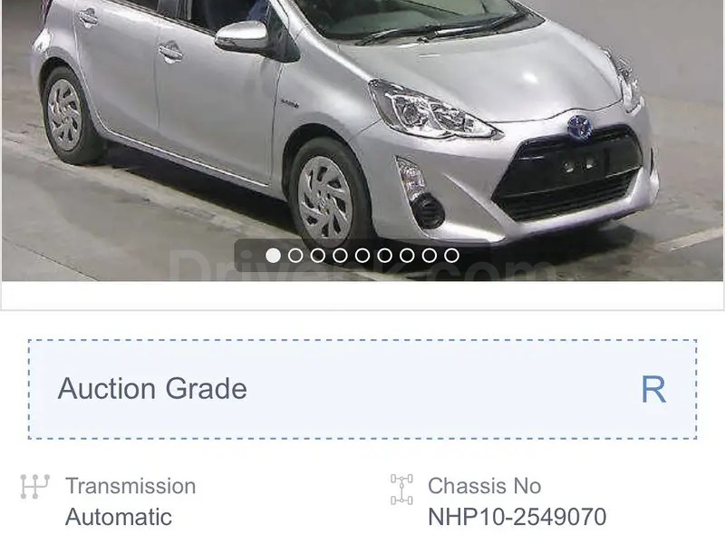
Task: Open the silver car photo
Action: (x=362, y=141)
